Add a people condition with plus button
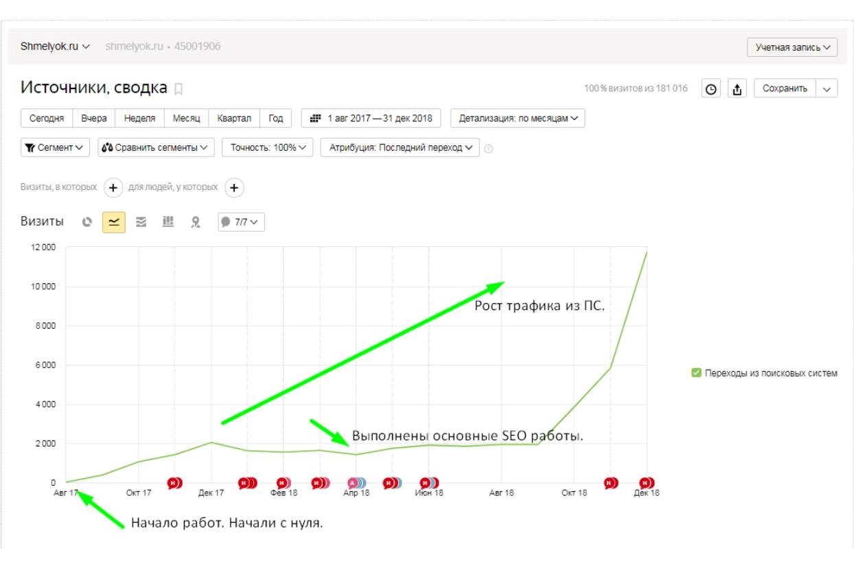Screen dimensions: 854x568 pyautogui.click(x=234, y=187)
